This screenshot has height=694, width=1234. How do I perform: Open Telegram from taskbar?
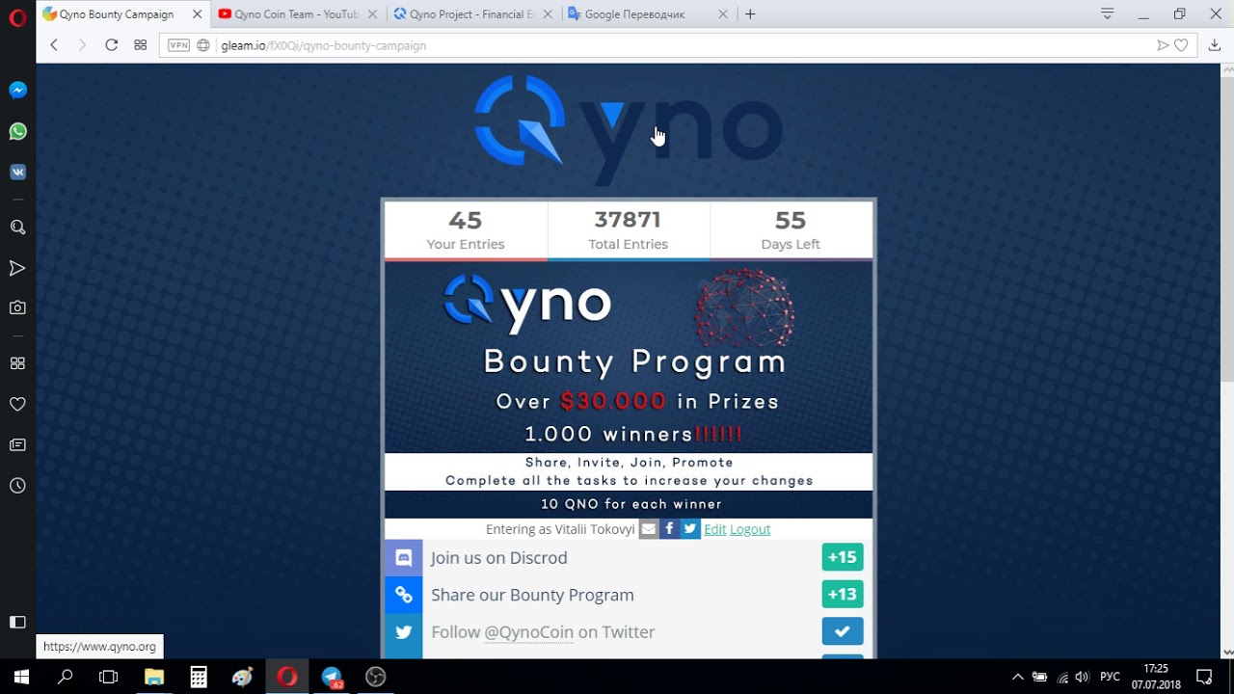point(332,677)
